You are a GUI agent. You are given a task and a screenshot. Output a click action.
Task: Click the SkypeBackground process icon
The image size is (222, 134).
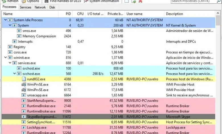click(x=24, y=117)
